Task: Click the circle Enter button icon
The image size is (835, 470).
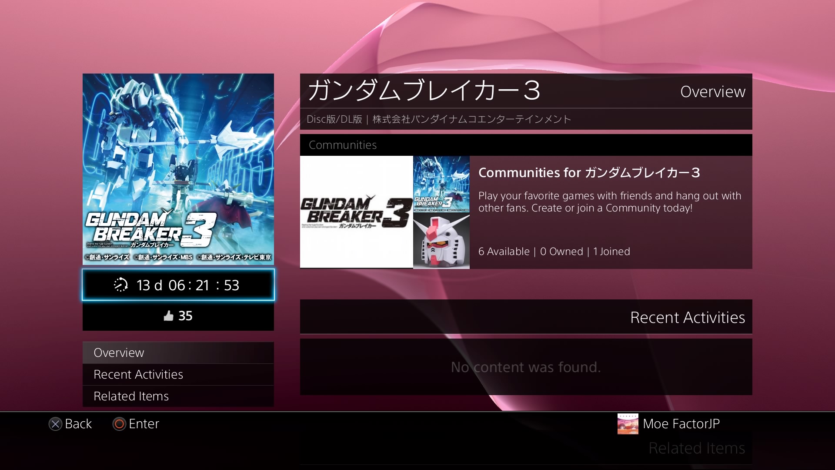Action: (119, 424)
